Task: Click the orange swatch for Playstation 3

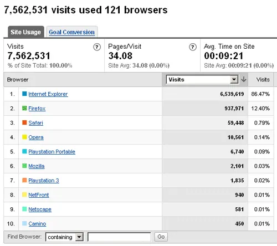Action: [x=24, y=180]
